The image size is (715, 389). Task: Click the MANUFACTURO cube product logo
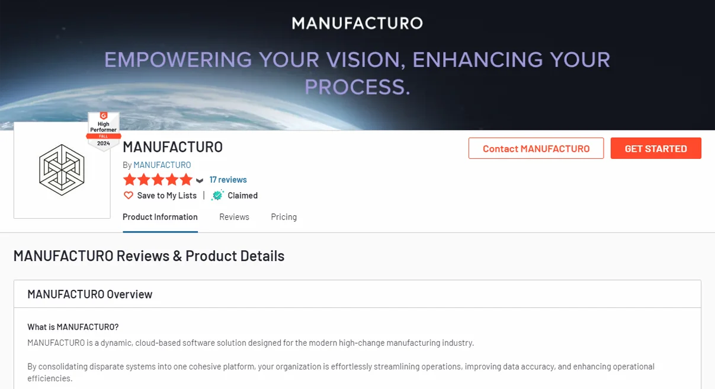(x=62, y=170)
